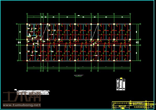Click the top-left grid axis bubble
Viewport: 156px width, 110px height.
point(27,14)
